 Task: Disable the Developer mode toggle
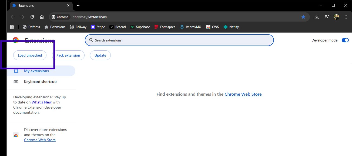[345, 40]
